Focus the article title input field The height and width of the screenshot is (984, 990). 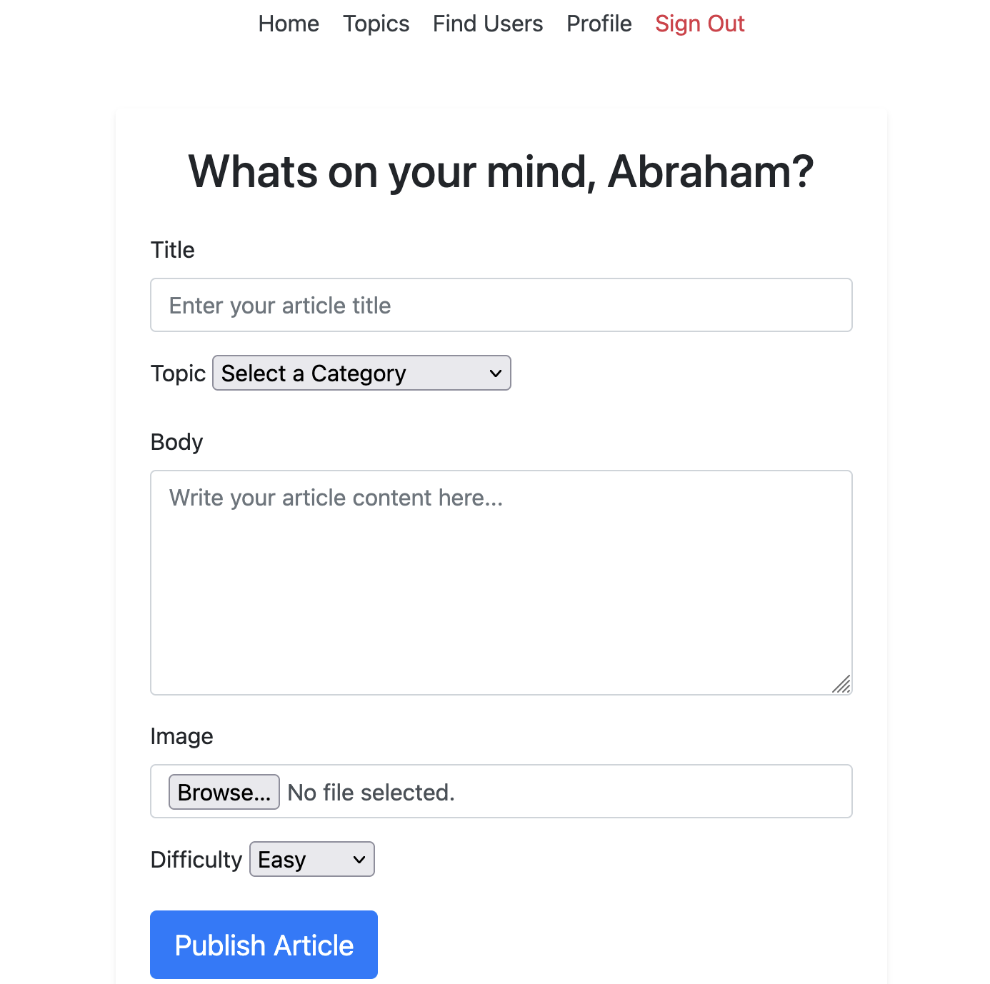[x=501, y=305]
